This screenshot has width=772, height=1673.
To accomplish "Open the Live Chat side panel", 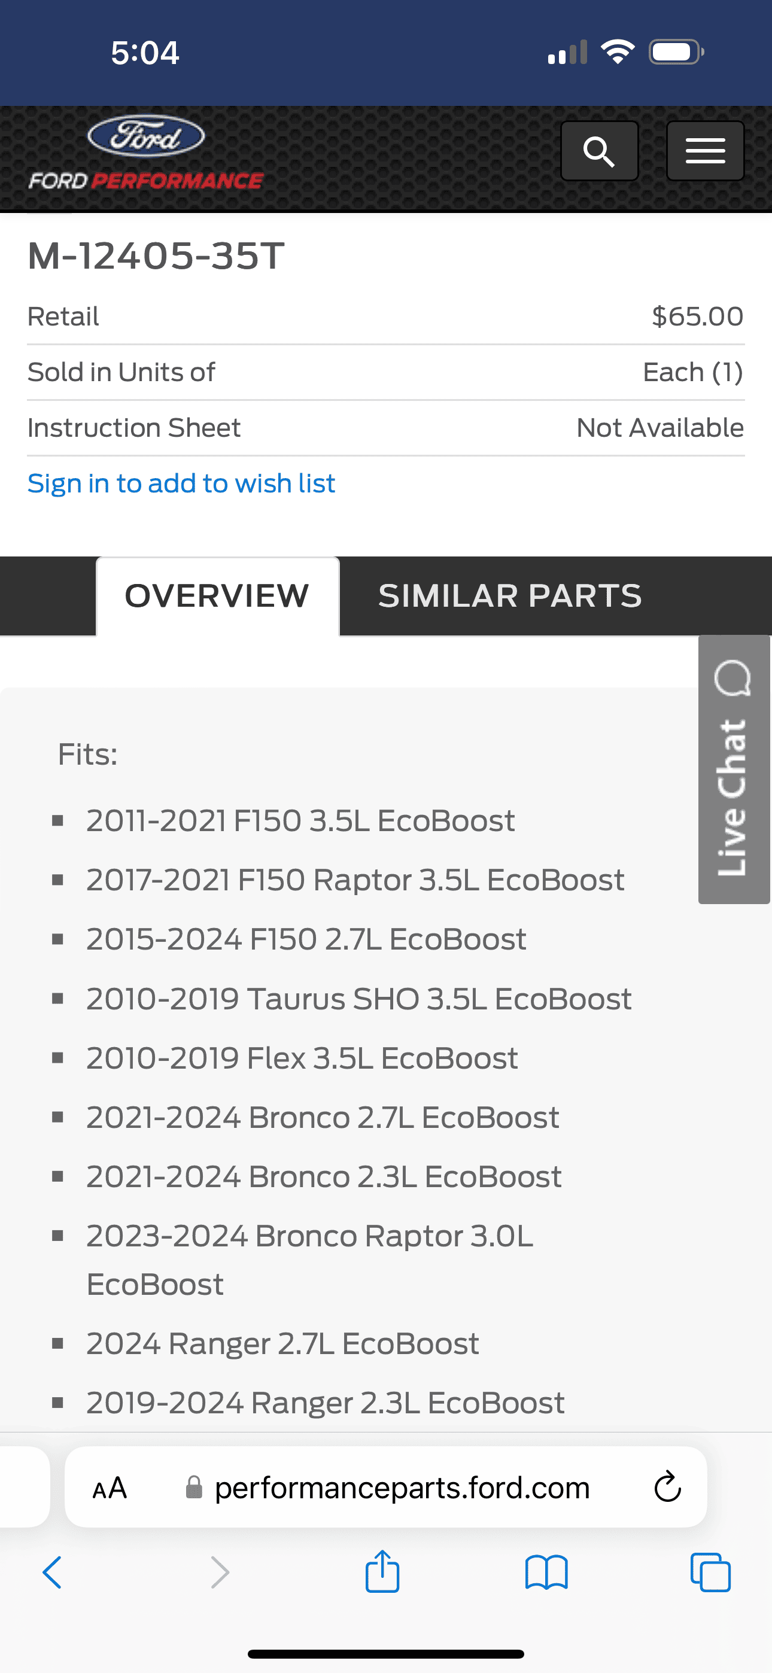I will tap(734, 769).
